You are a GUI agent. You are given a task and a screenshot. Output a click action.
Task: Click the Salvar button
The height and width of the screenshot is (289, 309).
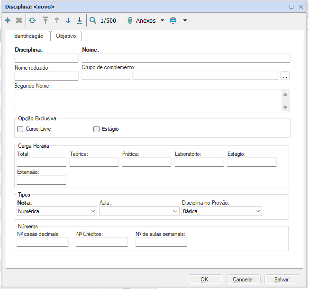[x=282, y=280]
